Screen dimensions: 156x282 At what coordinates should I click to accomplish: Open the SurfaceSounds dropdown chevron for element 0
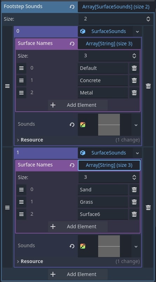coord(137,32)
